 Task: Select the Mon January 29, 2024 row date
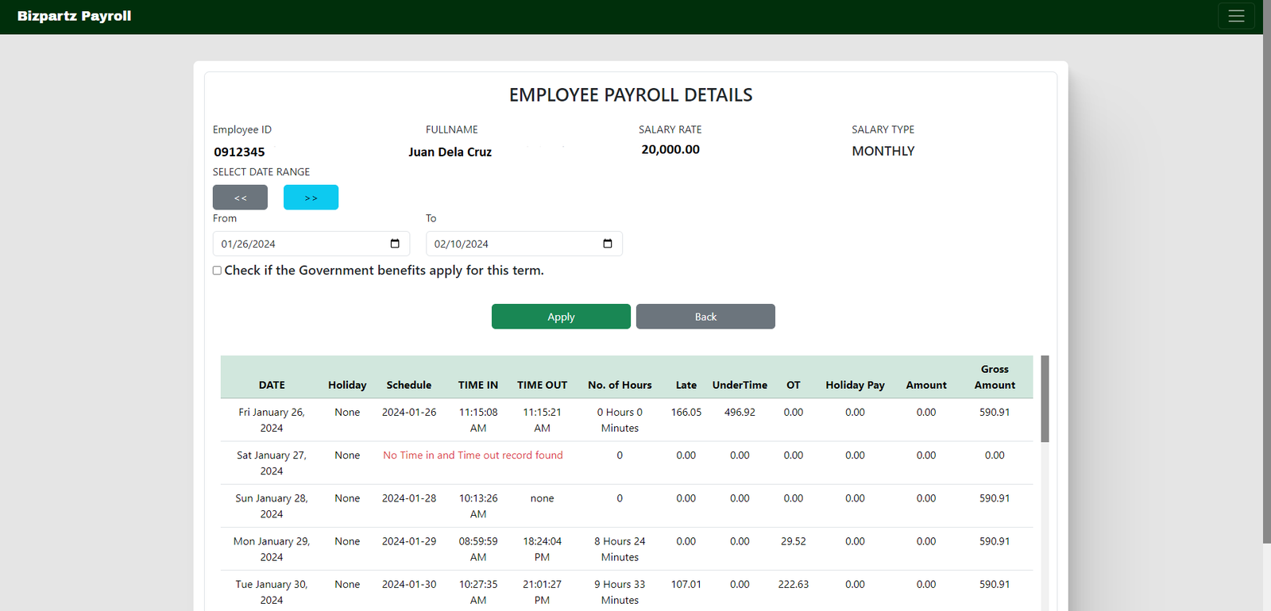pos(272,549)
